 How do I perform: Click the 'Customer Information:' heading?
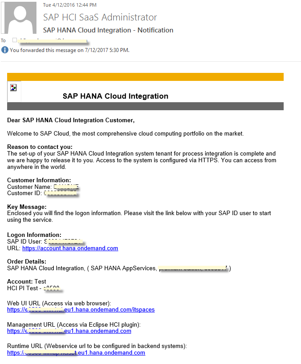[39, 180]
